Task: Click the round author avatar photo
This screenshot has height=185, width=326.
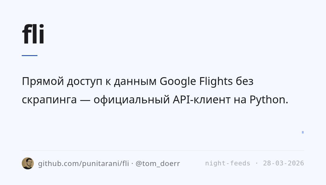Action: [28, 163]
